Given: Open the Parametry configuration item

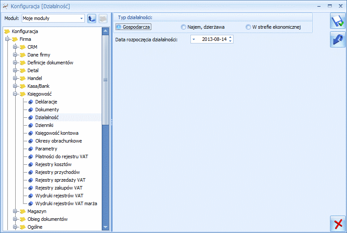Looking at the screenshot, I should coord(46,149).
